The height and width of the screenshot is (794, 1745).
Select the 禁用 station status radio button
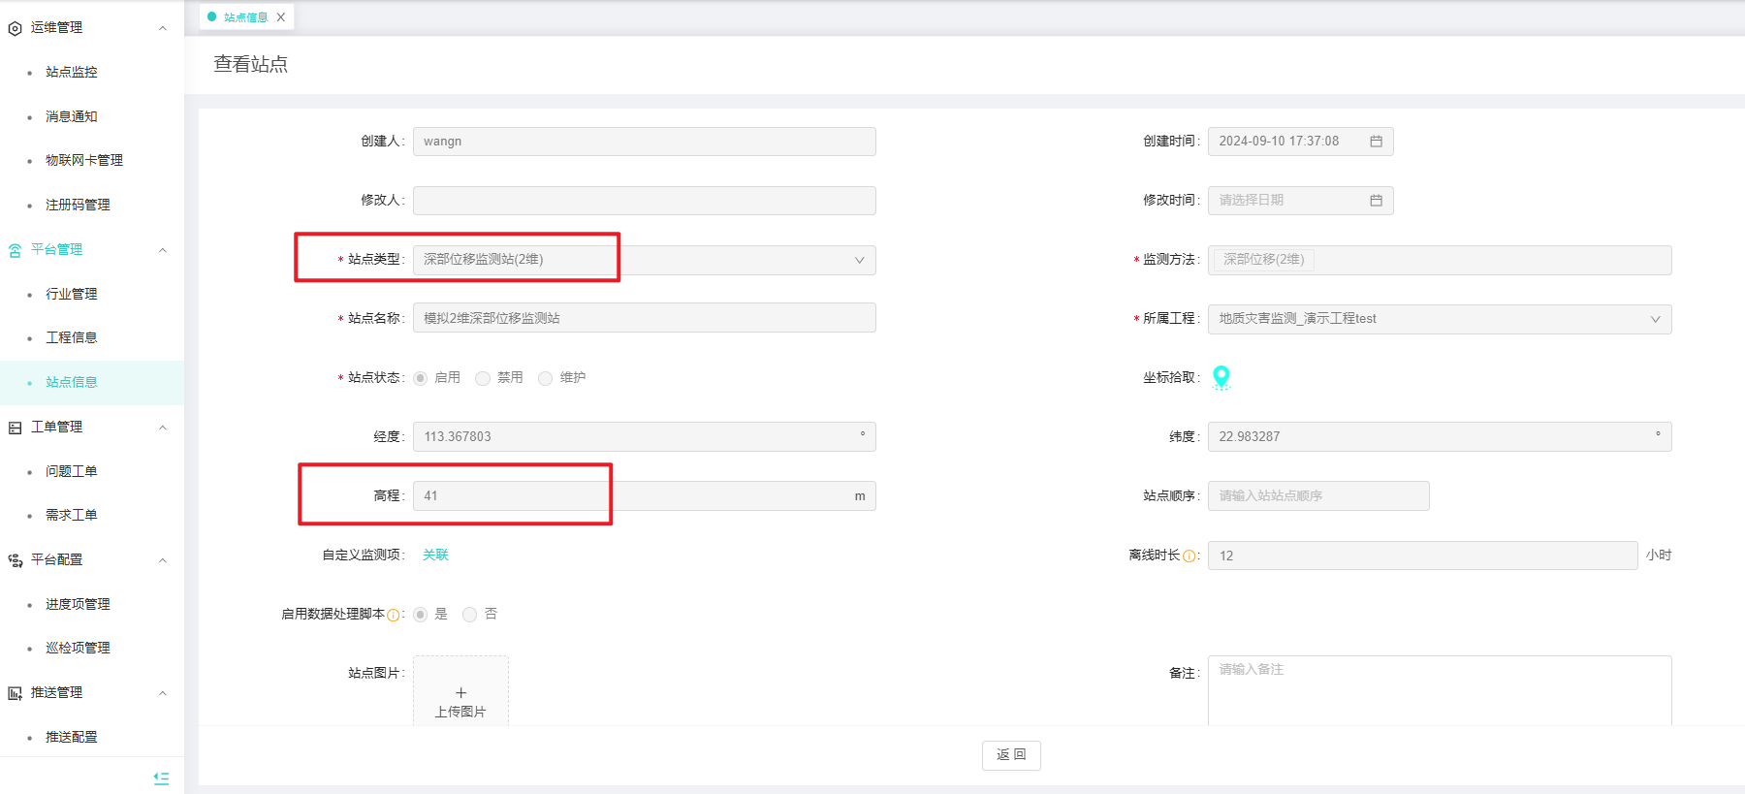click(x=483, y=378)
